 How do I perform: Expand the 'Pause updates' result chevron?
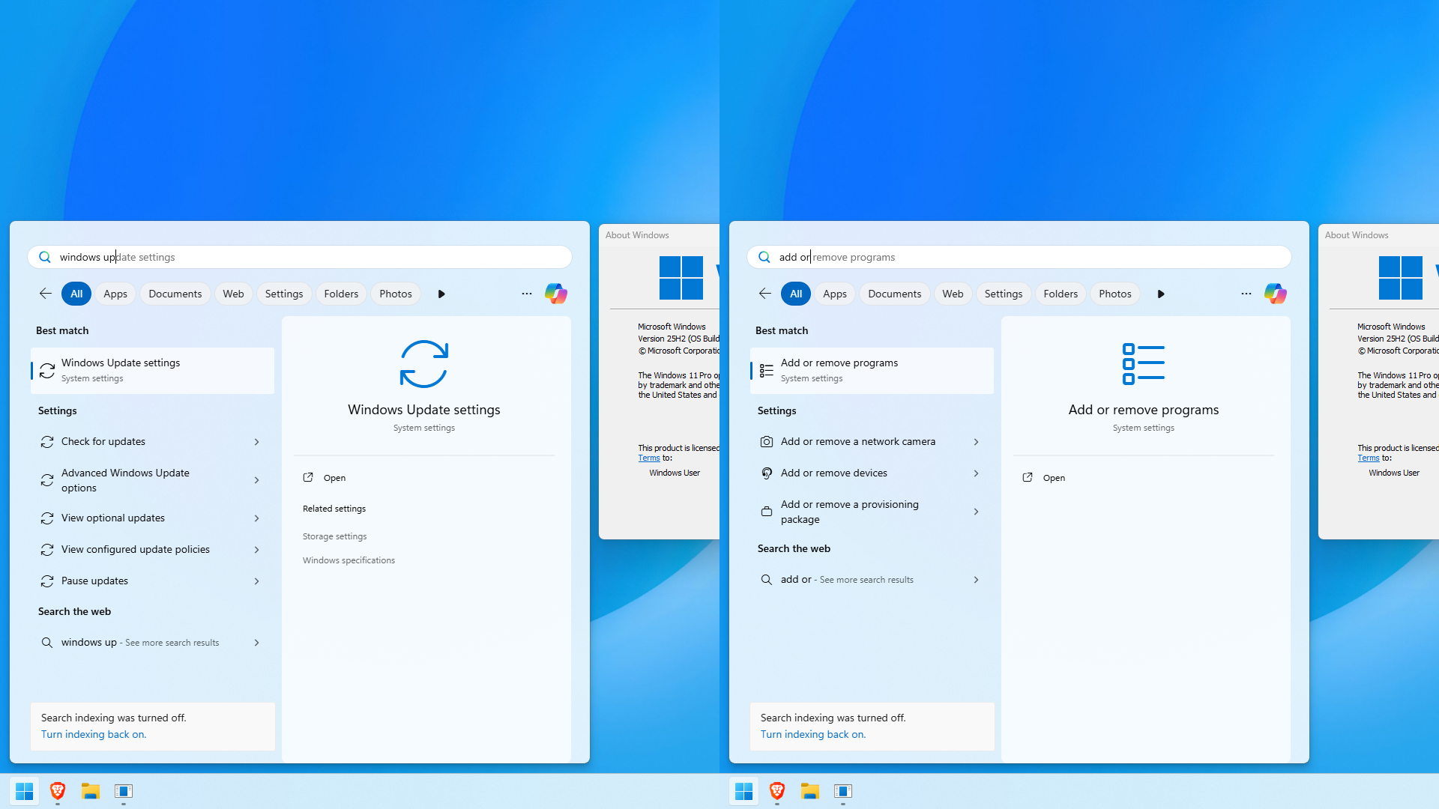256,581
